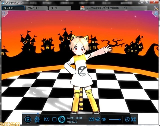Click the Charamin OMP app icon in title bar

3,3
